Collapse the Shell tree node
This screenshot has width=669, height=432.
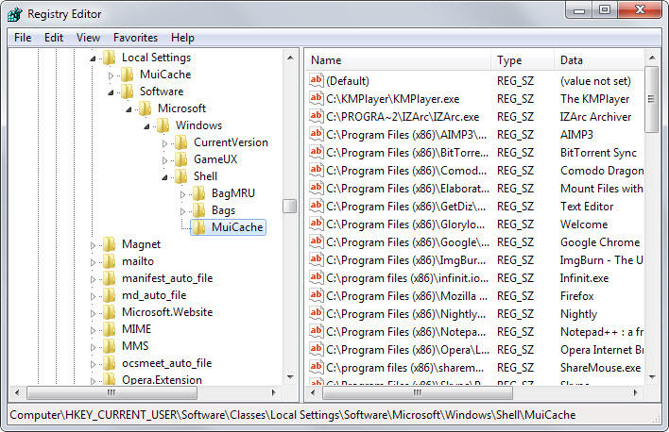click(164, 177)
